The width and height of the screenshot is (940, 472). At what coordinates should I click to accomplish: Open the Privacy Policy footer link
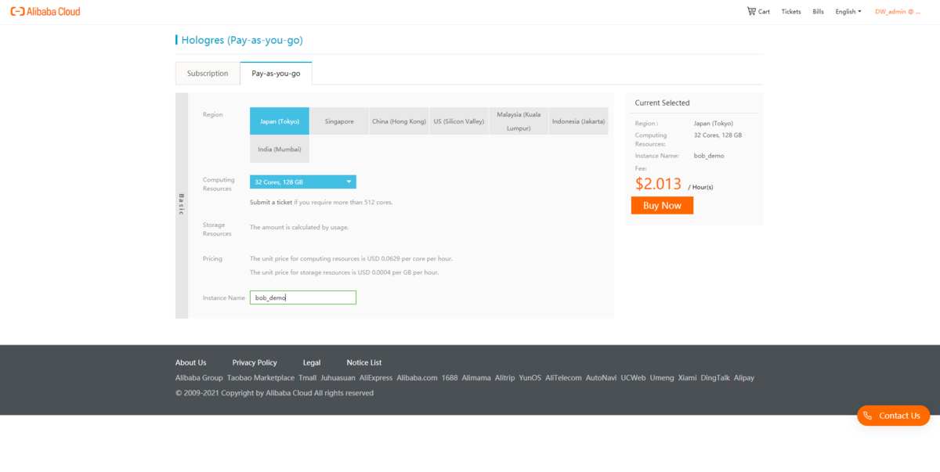255,362
